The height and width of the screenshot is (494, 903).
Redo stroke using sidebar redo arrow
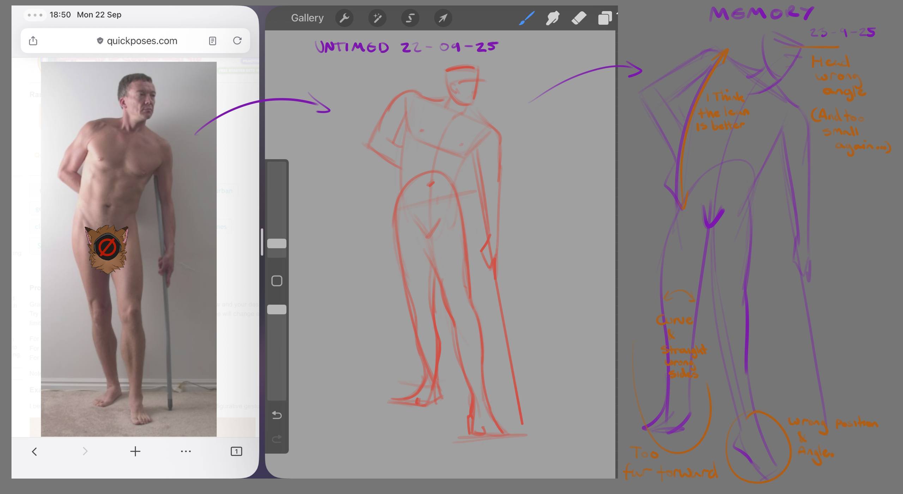point(277,439)
